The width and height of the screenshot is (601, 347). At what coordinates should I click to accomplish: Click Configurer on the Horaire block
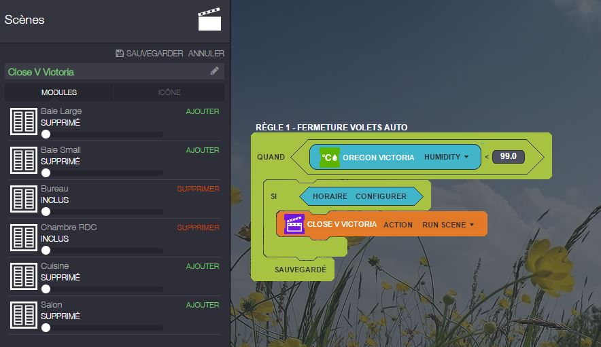[381, 196]
